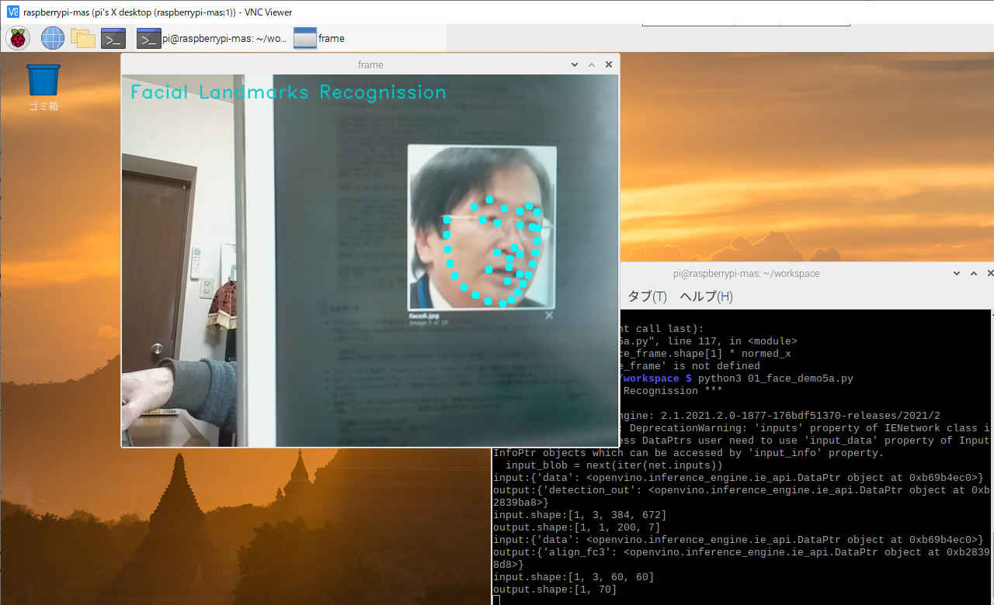Click the terminal title bar reading ~/workspace

pos(745,273)
